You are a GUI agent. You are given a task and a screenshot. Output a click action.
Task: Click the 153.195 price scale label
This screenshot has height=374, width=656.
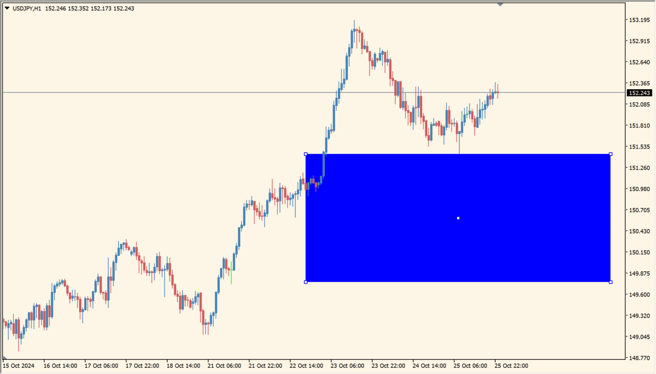coord(639,20)
